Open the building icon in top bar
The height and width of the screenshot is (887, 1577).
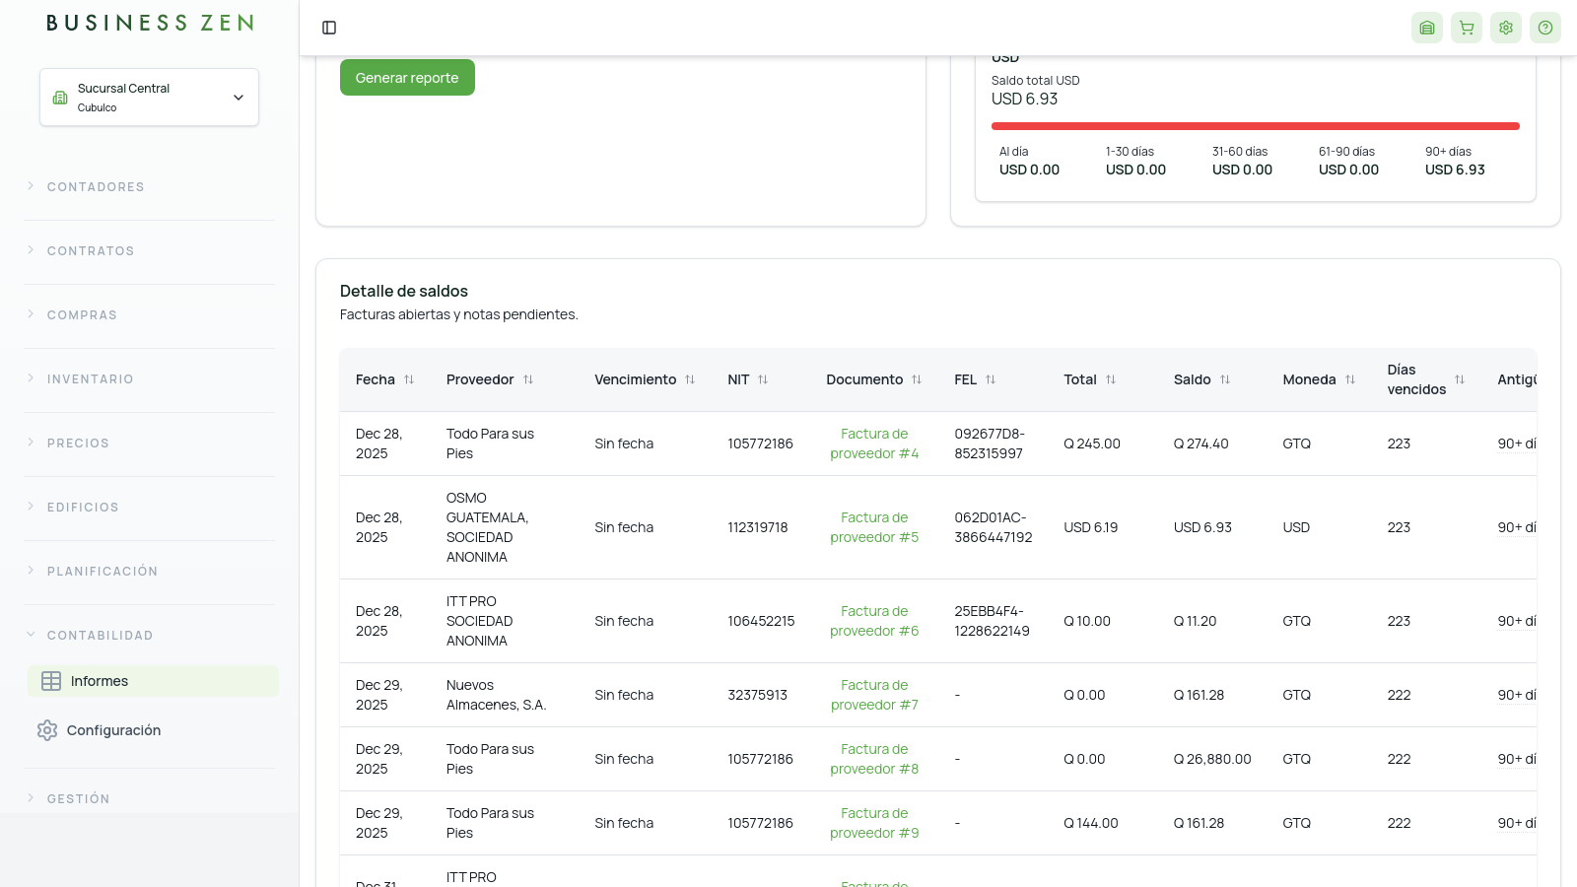[1427, 28]
